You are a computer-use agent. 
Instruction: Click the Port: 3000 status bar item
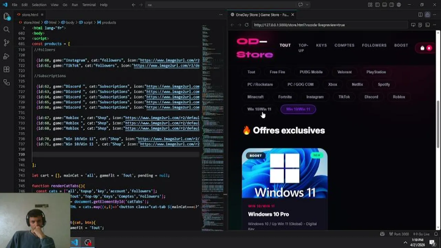(x=399, y=234)
